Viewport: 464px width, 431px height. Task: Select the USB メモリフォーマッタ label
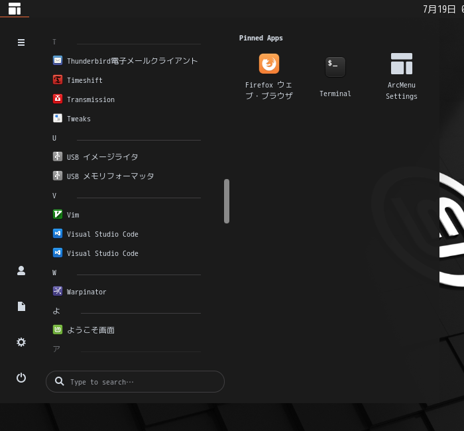[111, 176]
